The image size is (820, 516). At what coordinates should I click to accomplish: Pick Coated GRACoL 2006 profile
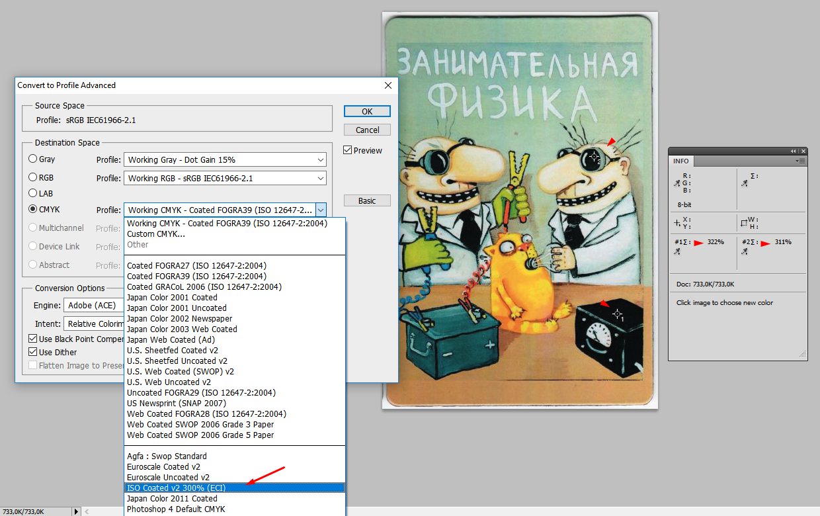[235, 286]
